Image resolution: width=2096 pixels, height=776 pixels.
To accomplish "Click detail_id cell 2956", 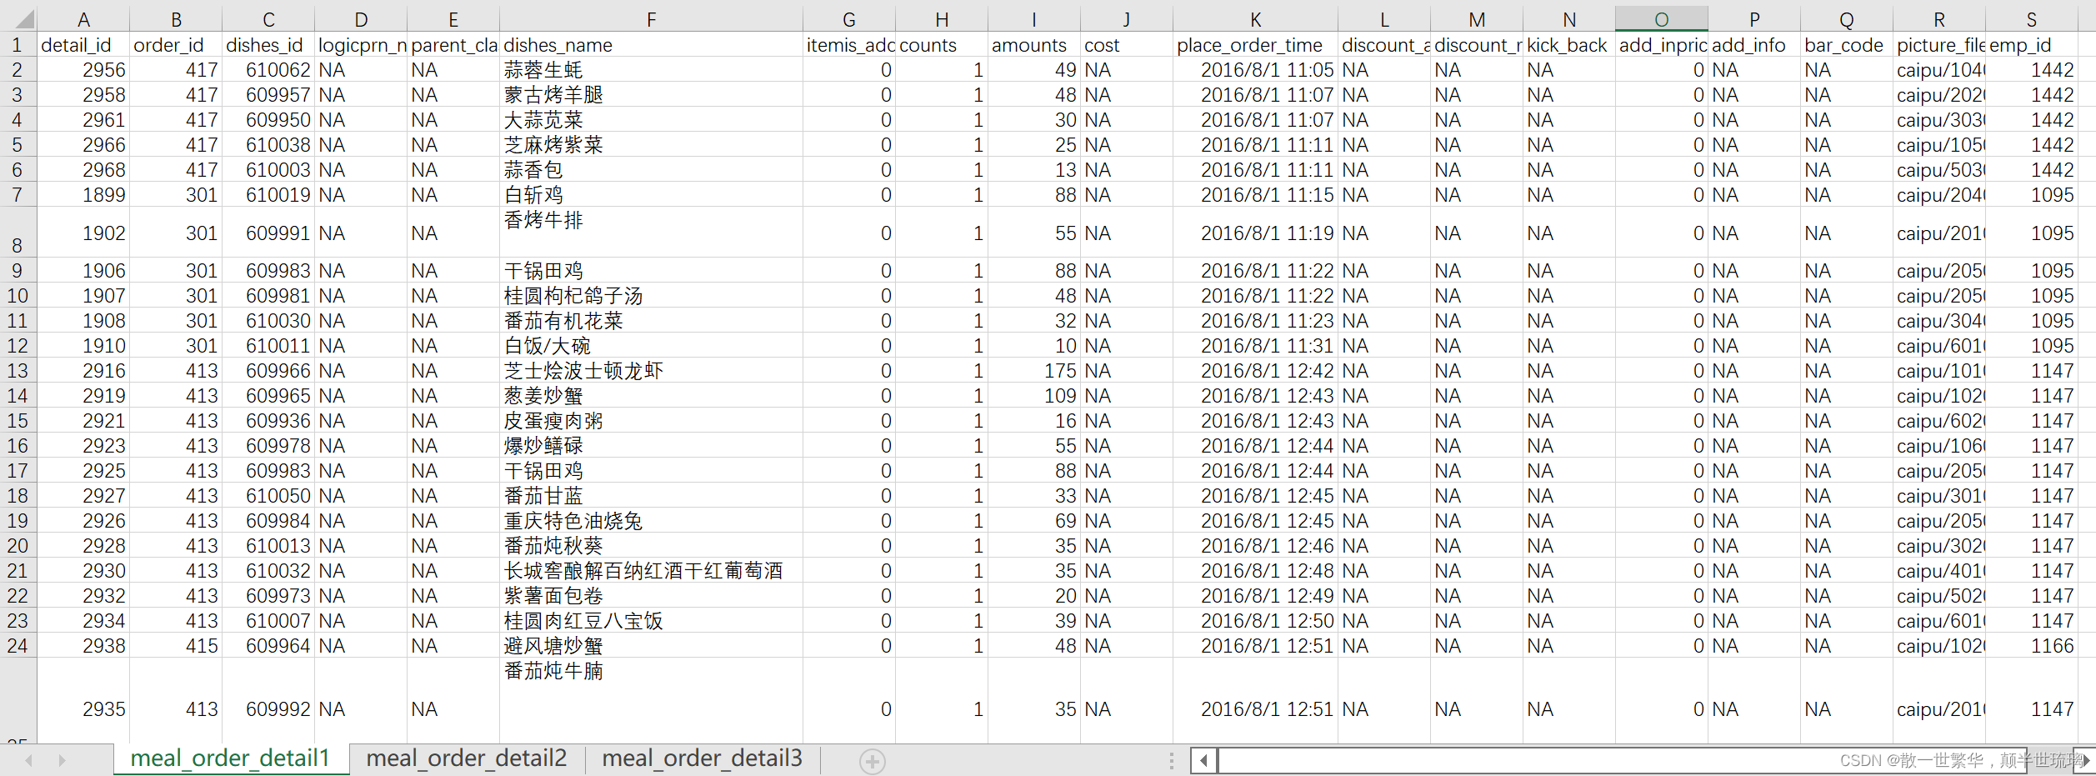I will tap(83, 70).
